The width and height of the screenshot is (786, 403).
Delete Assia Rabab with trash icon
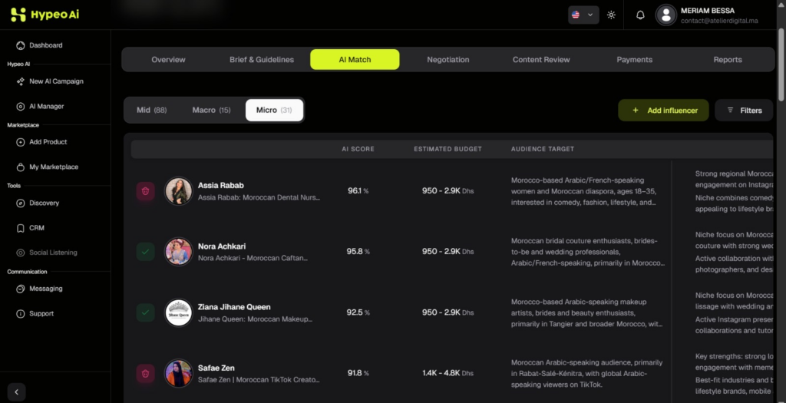[145, 191]
